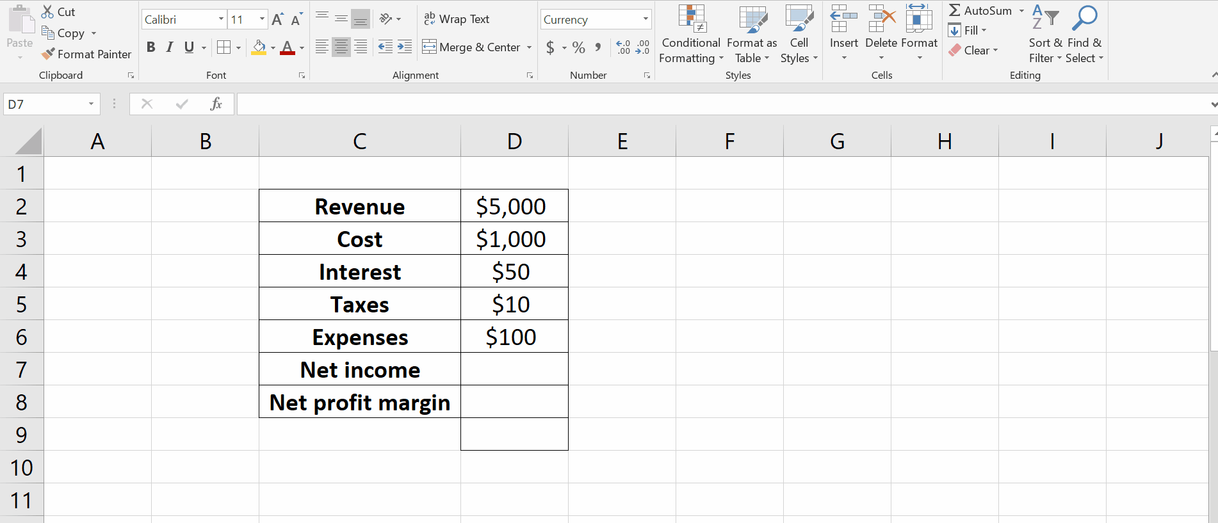Click Merge & Center button

(471, 47)
